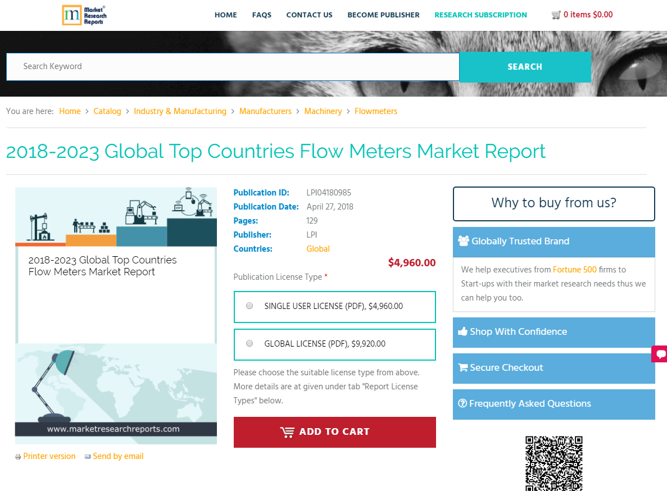The width and height of the screenshot is (667, 491).
Task: Click the cart icon on Secure Checkout banner
Action: tap(462, 367)
